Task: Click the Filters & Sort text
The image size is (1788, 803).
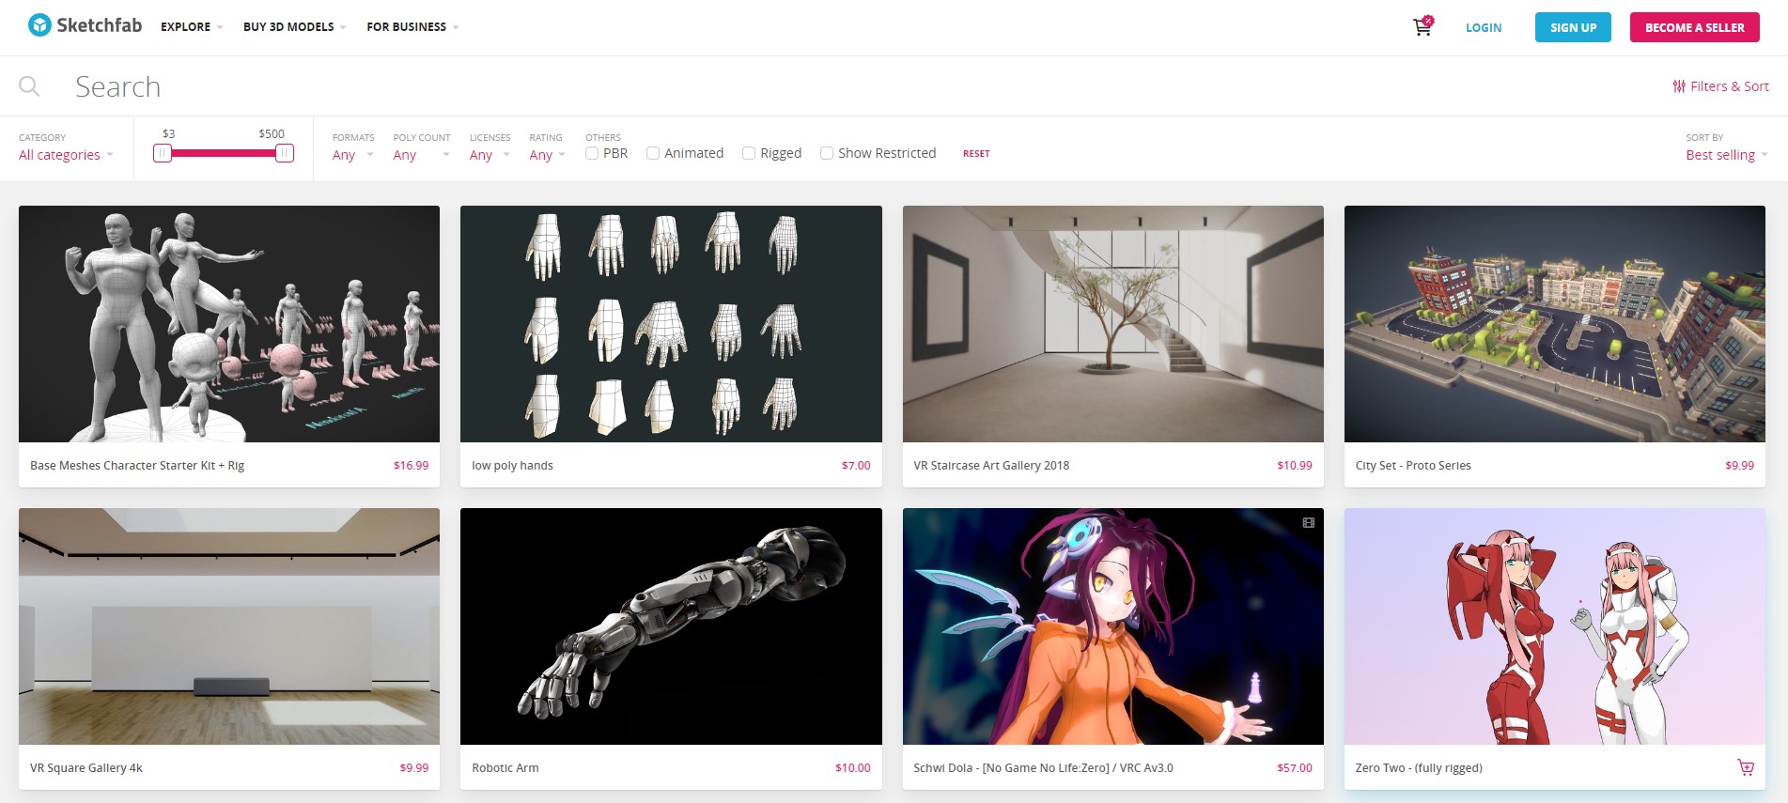Action: [1730, 86]
